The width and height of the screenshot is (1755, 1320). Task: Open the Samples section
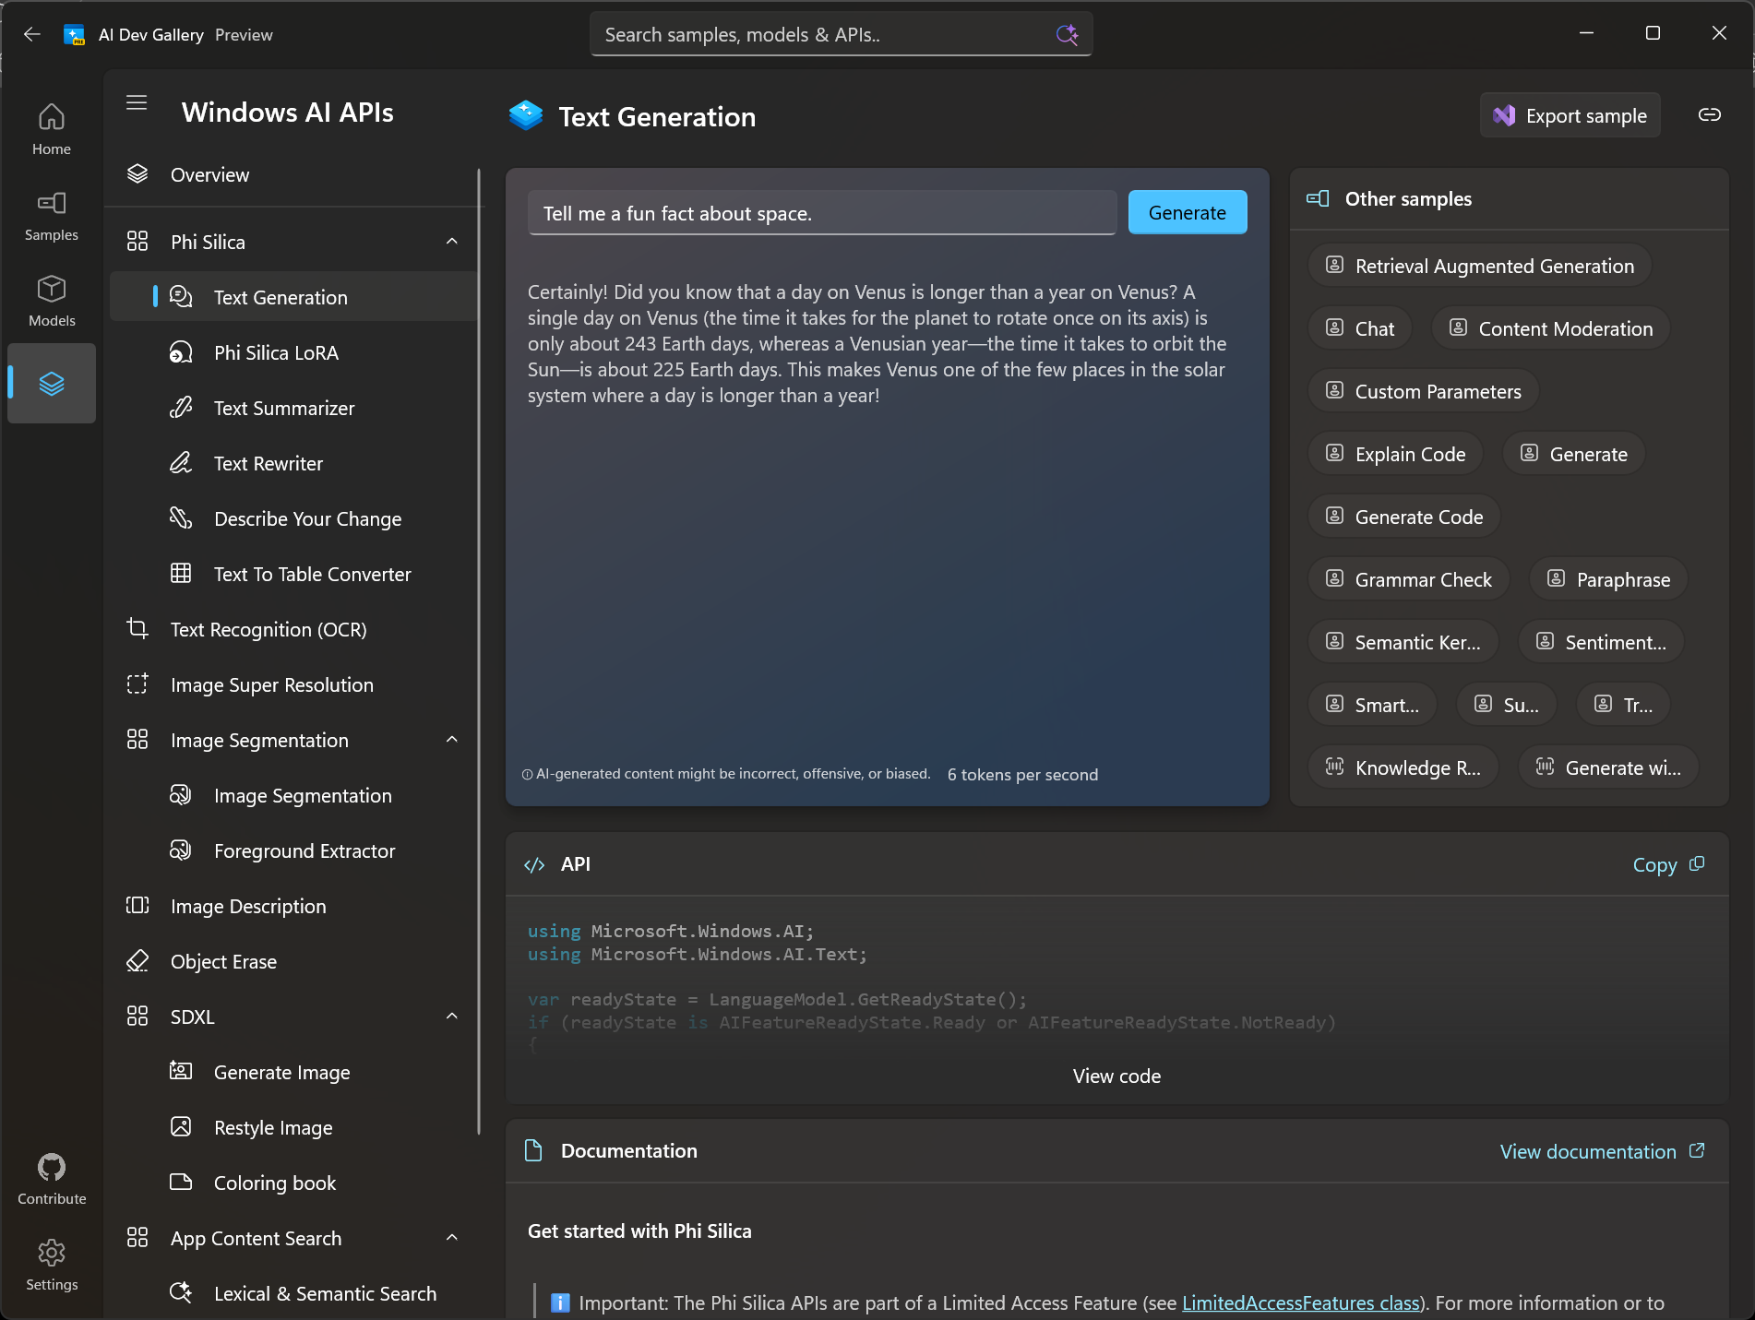pyautogui.click(x=51, y=214)
